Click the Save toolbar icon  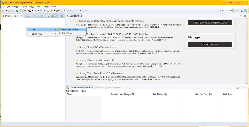[9, 11]
